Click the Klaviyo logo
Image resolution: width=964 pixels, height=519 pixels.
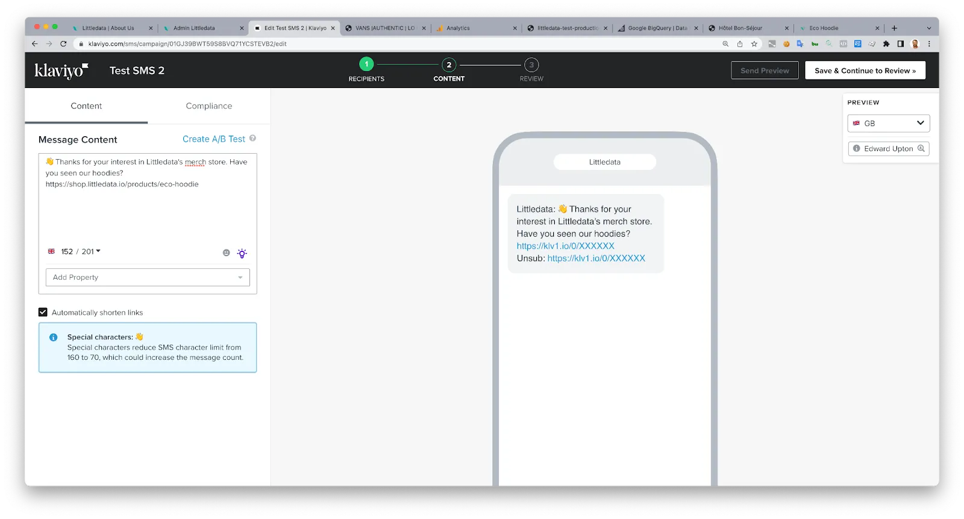click(61, 71)
